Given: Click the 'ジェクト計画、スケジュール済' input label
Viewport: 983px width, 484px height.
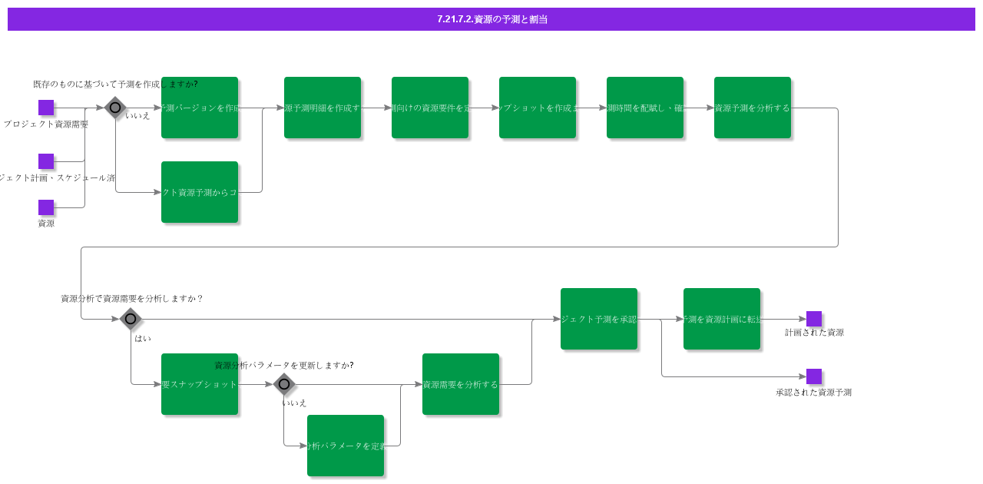Looking at the screenshot, I should click(x=58, y=178).
